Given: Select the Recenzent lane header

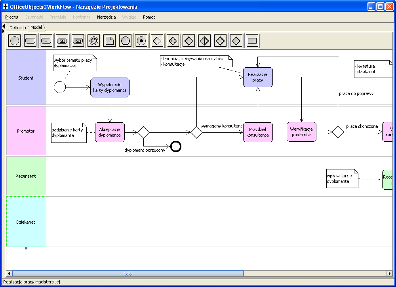Looking at the screenshot, I should 26,176.
